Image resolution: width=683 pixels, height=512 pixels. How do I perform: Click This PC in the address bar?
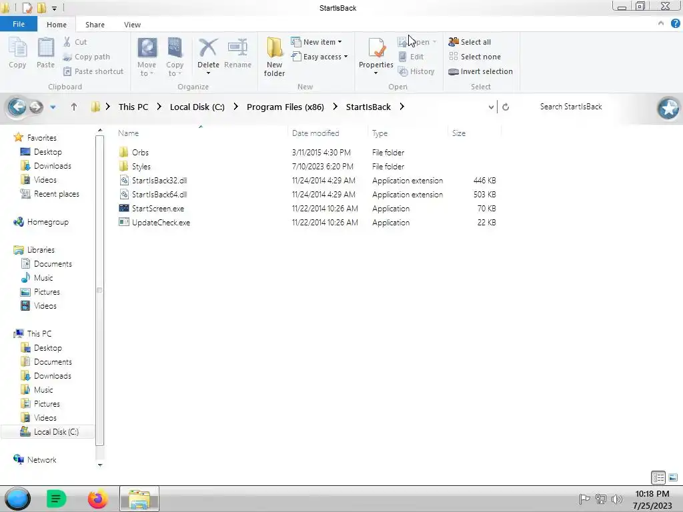tap(133, 107)
